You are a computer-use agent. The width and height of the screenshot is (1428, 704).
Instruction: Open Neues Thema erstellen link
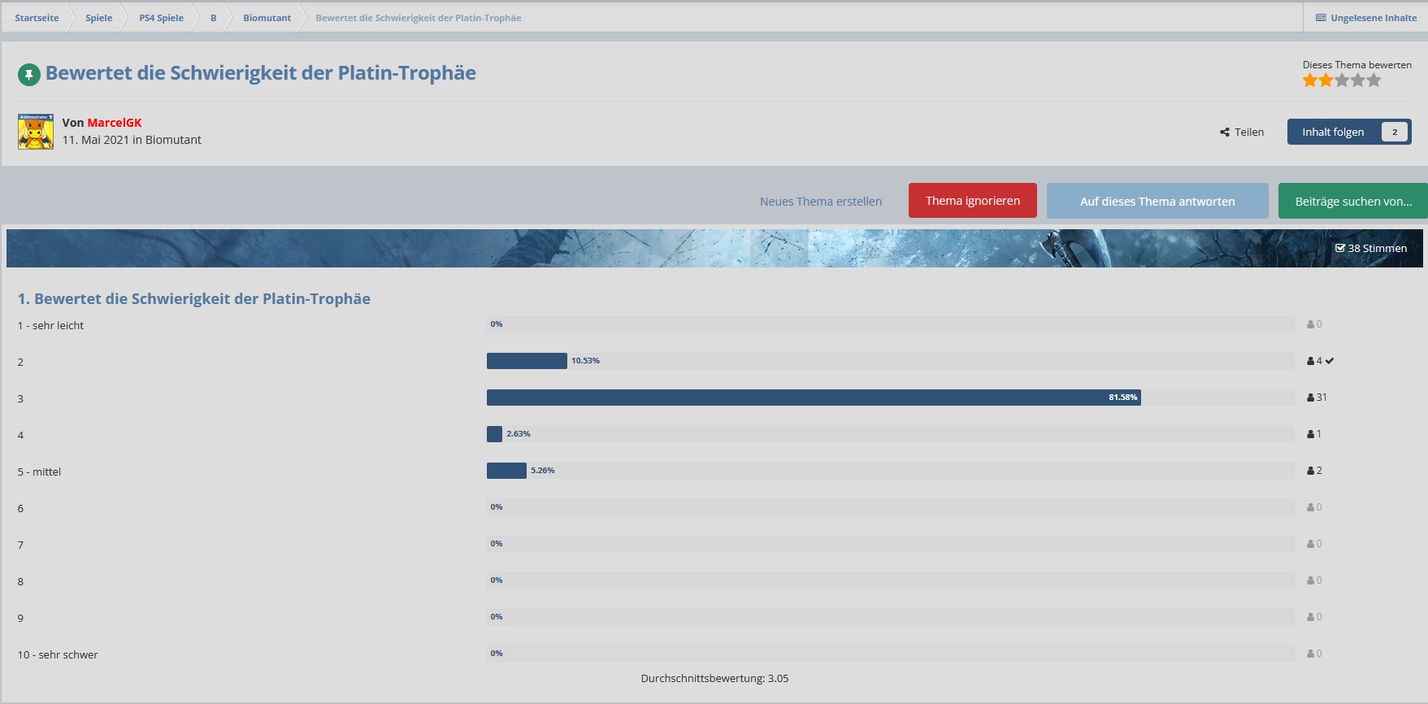click(x=820, y=202)
